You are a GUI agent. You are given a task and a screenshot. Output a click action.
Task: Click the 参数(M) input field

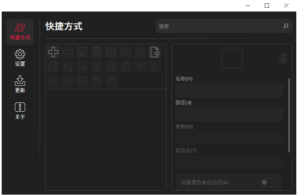[229, 138]
